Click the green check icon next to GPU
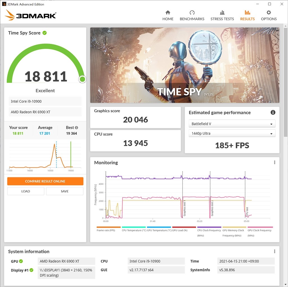The height and width of the screenshot is (287, 288). (x=21, y=261)
